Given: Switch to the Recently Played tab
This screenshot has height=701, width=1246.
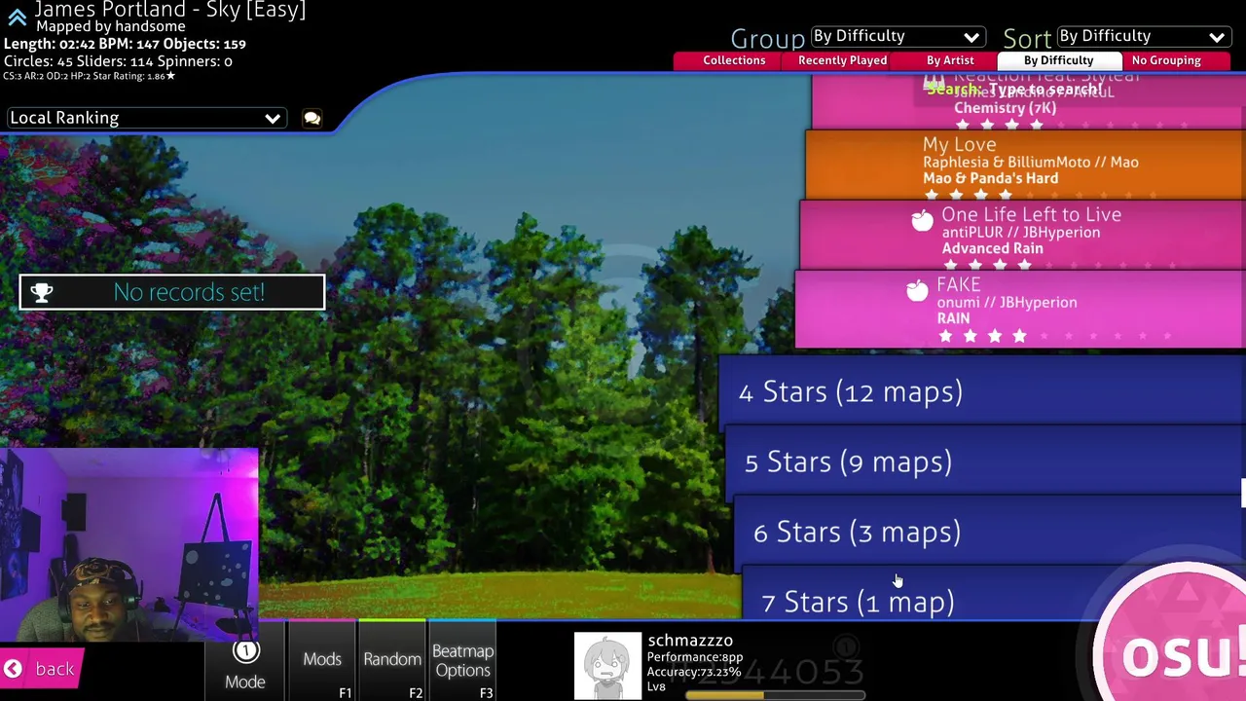Looking at the screenshot, I should pos(842,60).
